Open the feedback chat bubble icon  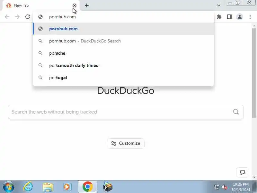tap(243, 172)
